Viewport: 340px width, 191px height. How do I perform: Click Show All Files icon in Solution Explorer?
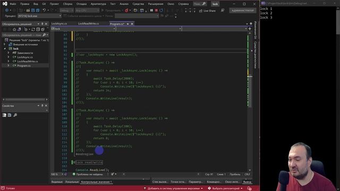pyautogui.click(x=42, y=30)
